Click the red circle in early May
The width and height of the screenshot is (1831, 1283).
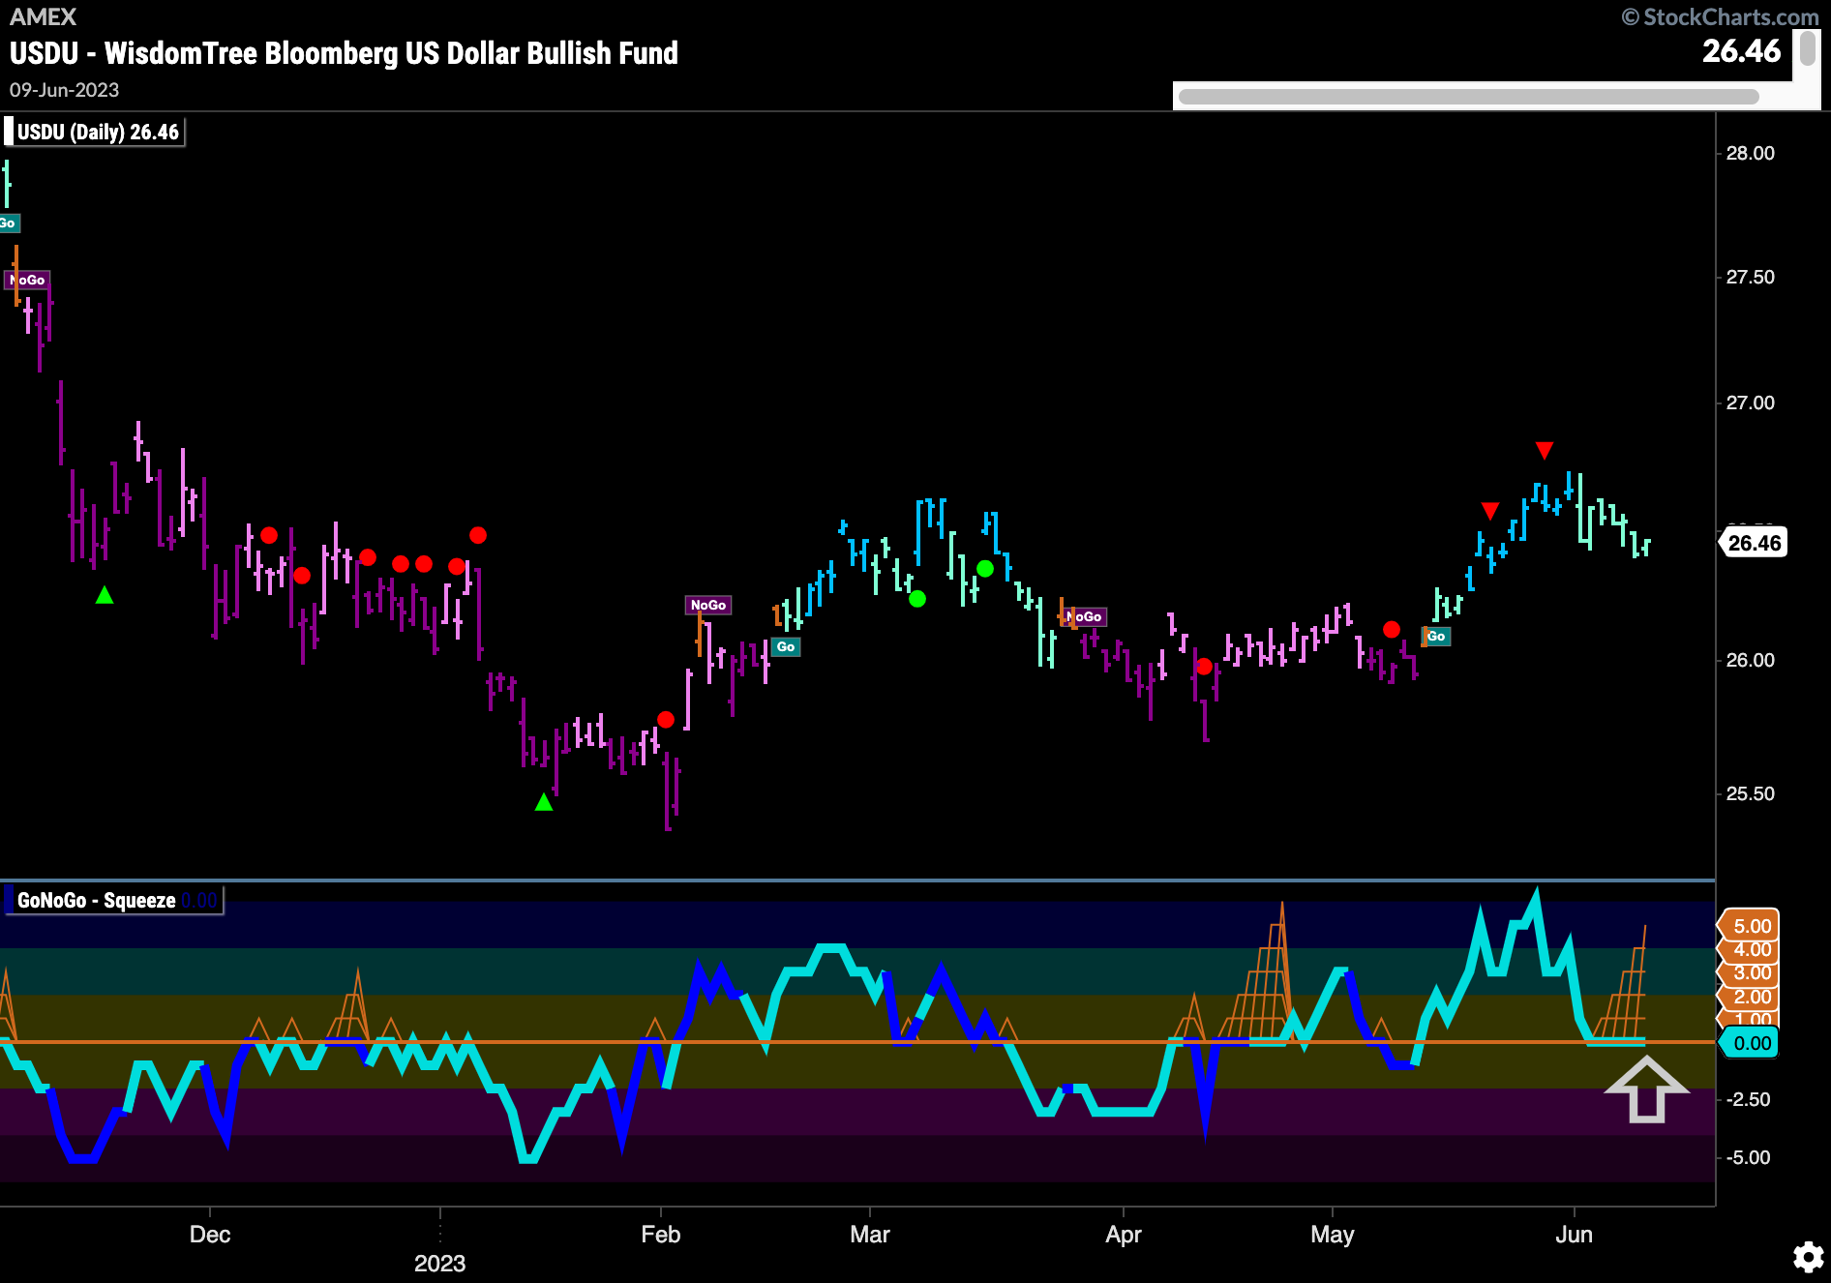(x=1392, y=629)
